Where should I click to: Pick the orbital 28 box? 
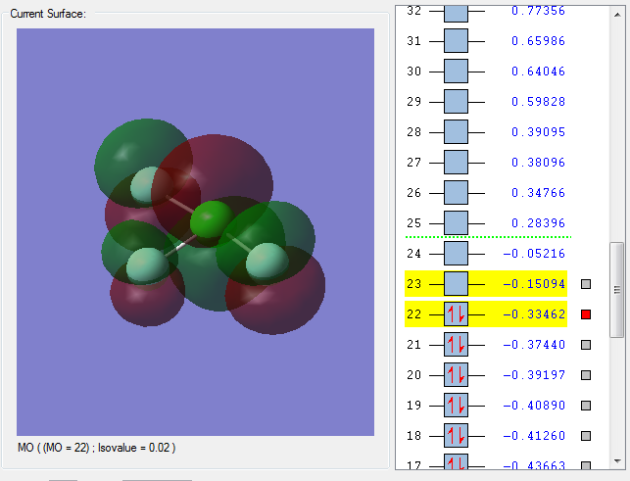point(456,132)
